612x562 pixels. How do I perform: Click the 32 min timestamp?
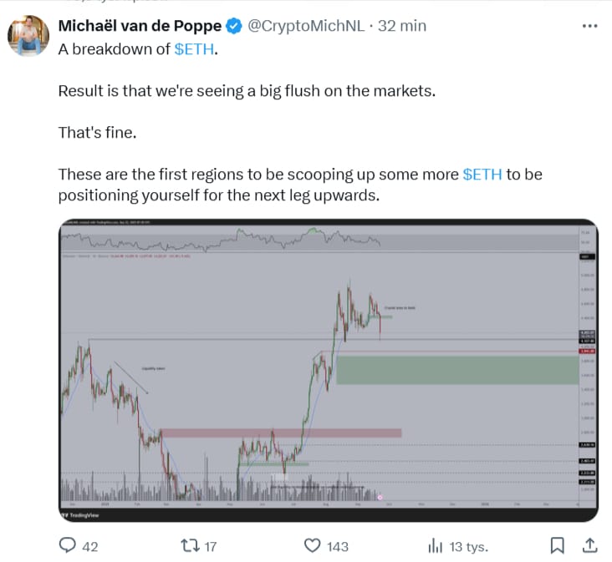[x=402, y=26]
